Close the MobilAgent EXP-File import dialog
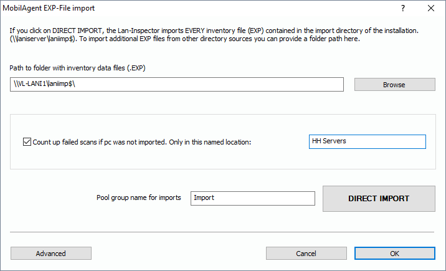The image size is (446, 271). point(431,8)
